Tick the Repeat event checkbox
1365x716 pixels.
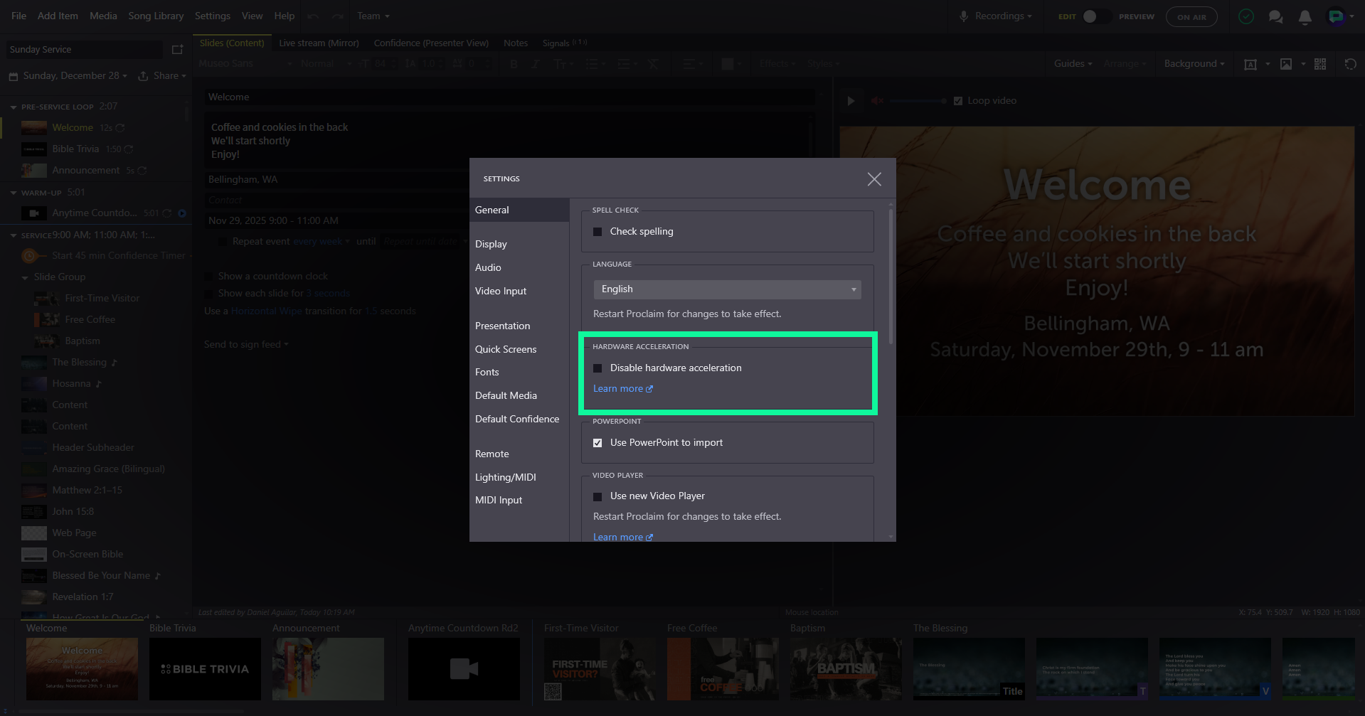223,242
